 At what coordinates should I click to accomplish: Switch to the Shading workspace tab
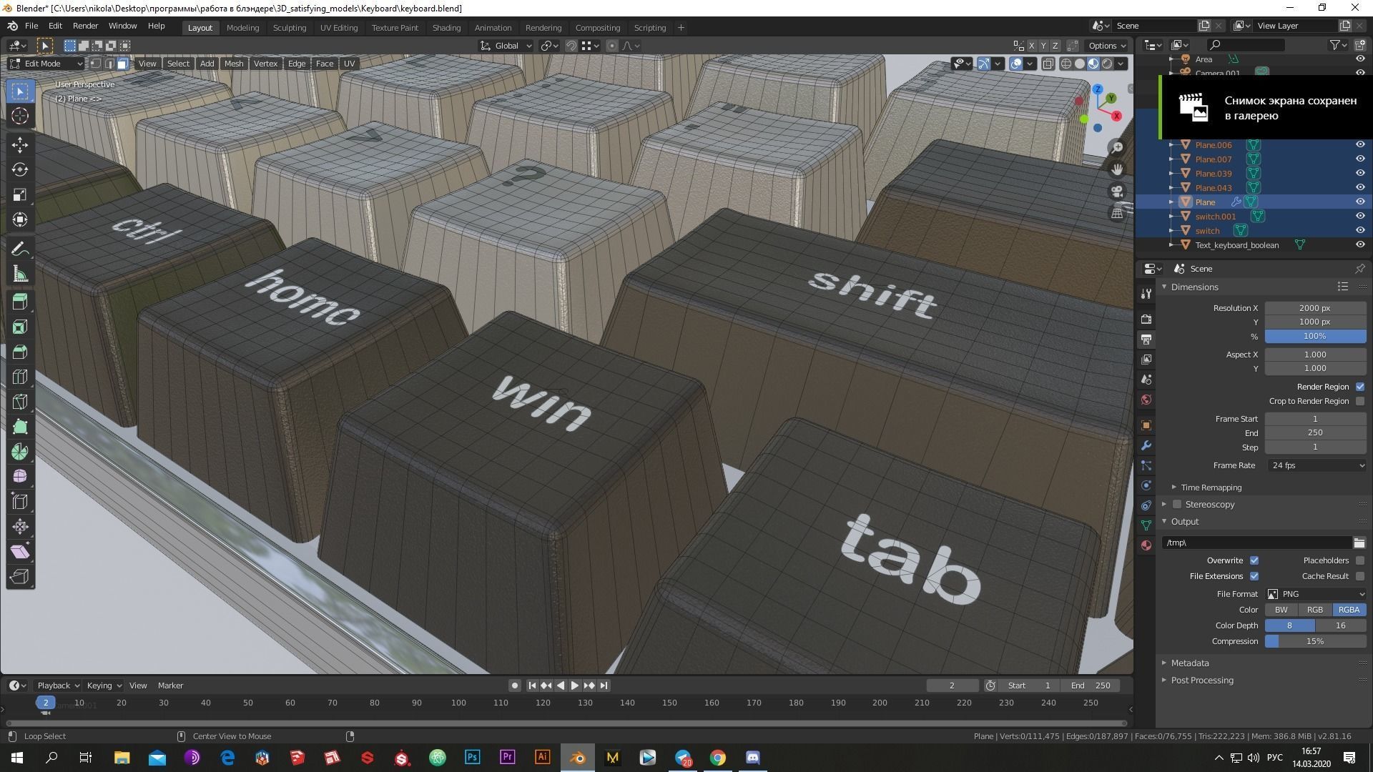click(x=446, y=28)
